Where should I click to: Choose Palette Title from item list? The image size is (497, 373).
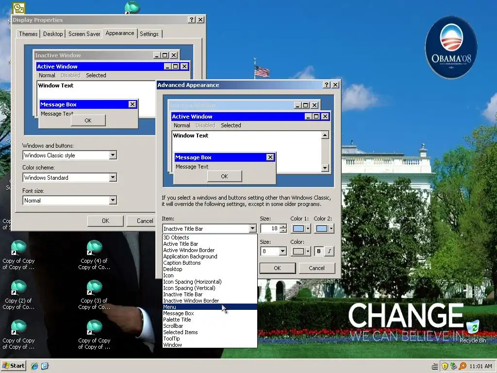click(x=210, y=320)
